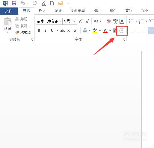Apply numbered list formatting

(x=141, y=21)
